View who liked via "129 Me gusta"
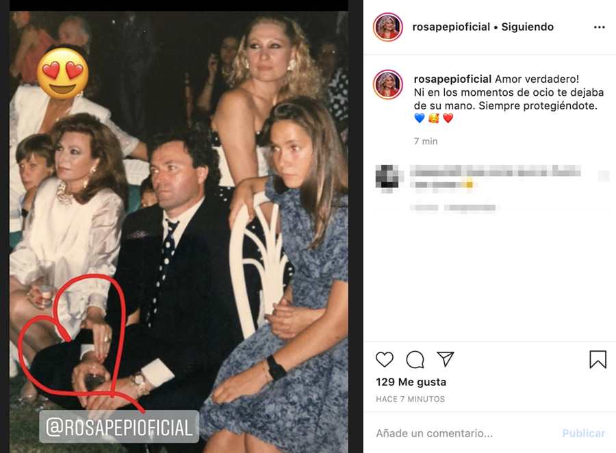The height and width of the screenshot is (453, 616). 411,382
